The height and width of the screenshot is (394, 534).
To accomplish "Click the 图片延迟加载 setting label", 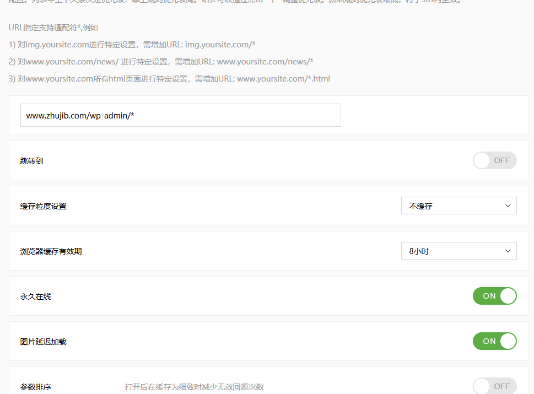I will pyautogui.click(x=43, y=342).
